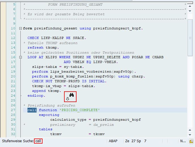Click the scroll up arrow at top
The image size is (195, 147).
(190, 6)
